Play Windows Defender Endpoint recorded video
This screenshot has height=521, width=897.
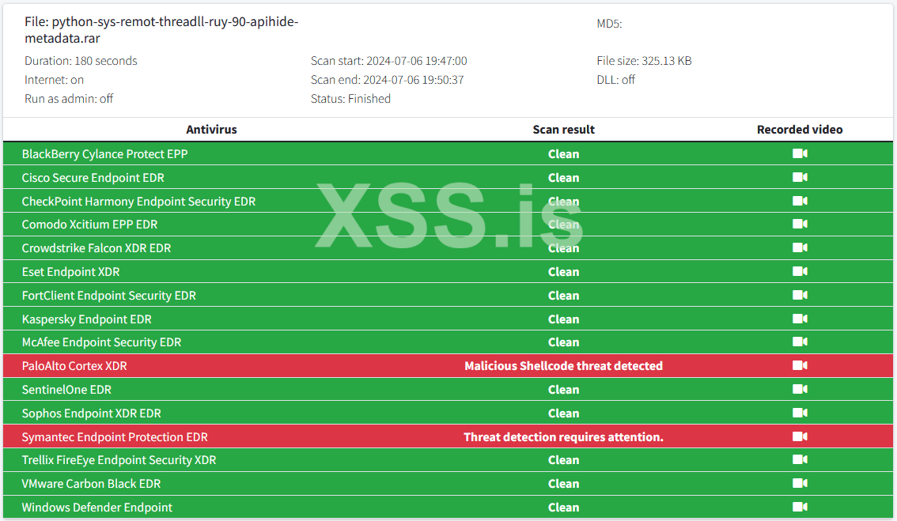pos(800,507)
